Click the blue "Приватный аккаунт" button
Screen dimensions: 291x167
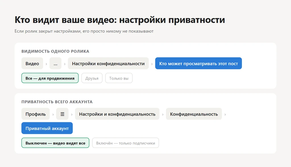[47, 128]
